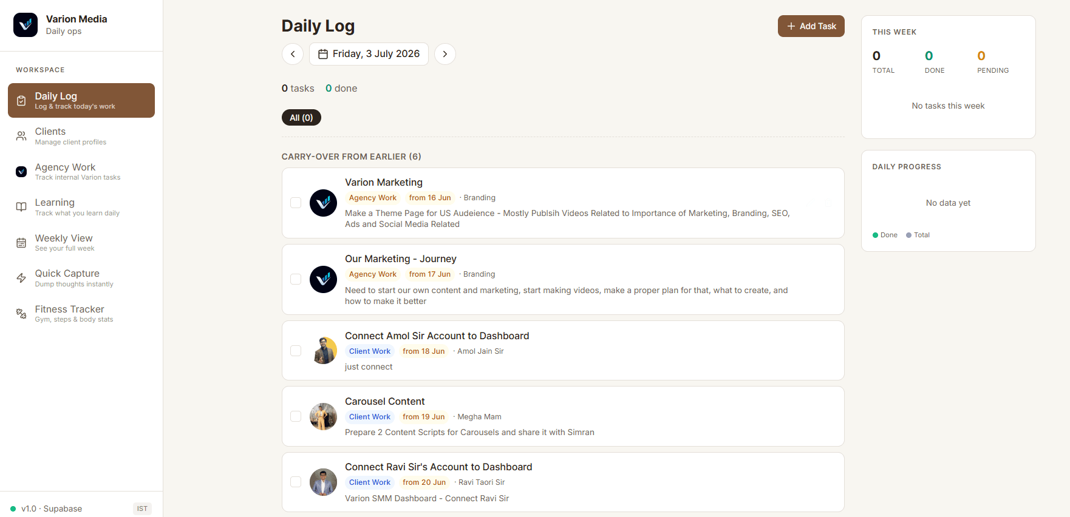The width and height of the screenshot is (1070, 517).
Task: Select the All (0) filter pill
Action: 301,118
